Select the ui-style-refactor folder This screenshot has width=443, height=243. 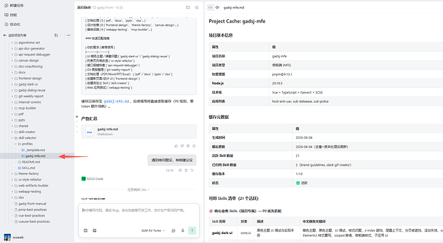pos(28,179)
